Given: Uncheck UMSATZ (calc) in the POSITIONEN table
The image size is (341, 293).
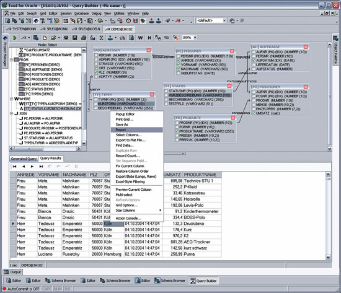Looking at the screenshot, I should (x=254, y=113).
